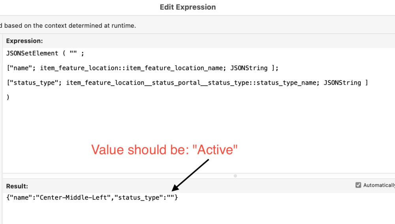
Task: Toggle the Automatically evaluate checkbox
Action: coord(358,185)
